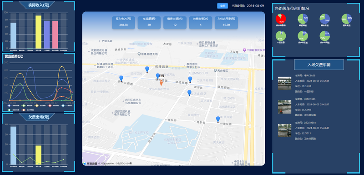Viewport: 364px width, 175px height.
Task: Click the blue pin on 一里东街
Action: click(x=218, y=120)
